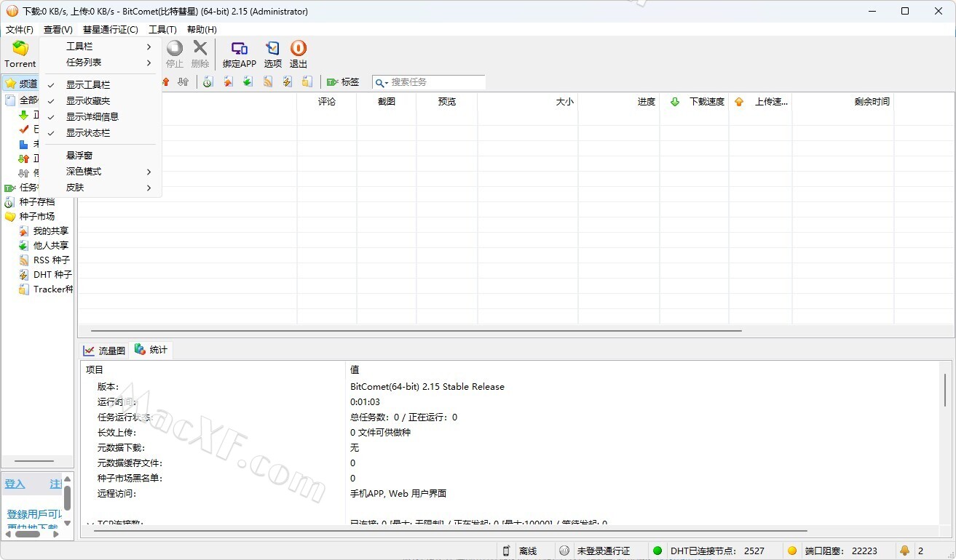The height and width of the screenshot is (560, 956).
Task: Click the Torrent toolbar icon
Action: point(20,49)
